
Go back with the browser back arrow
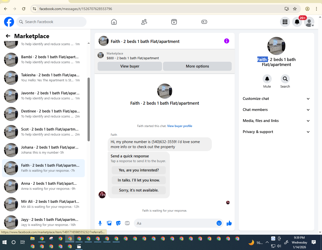coord(6,9)
